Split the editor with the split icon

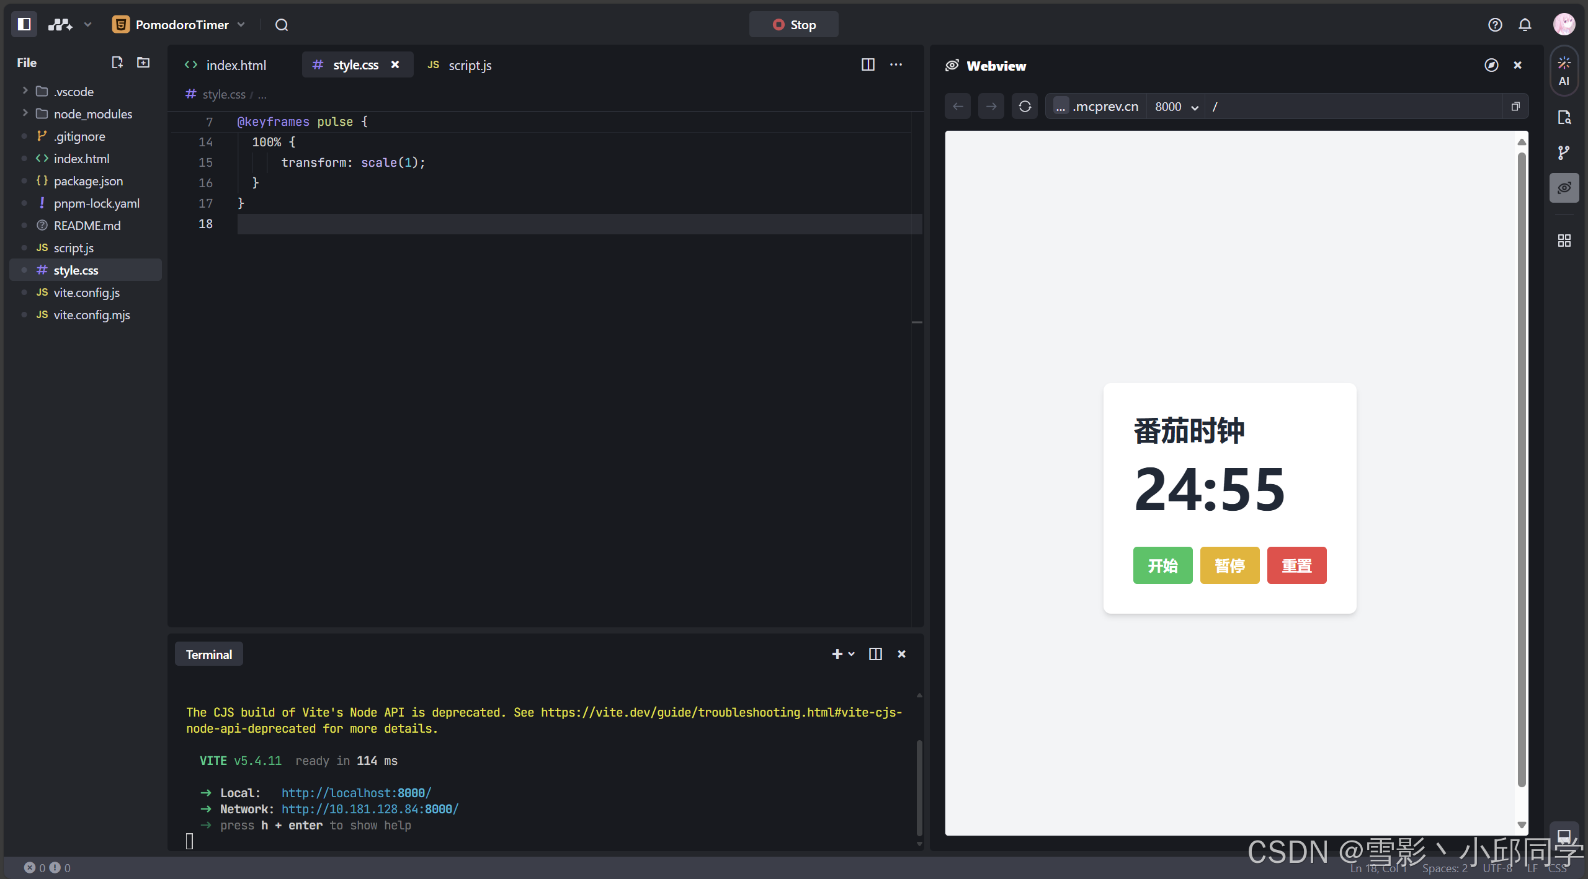coord(868,64)
